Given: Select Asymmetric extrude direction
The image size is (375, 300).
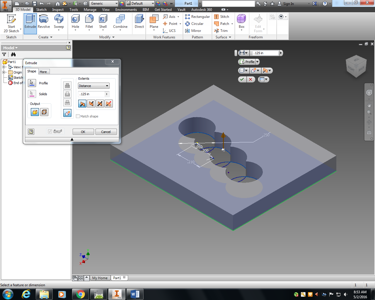Looking at the screenshot, I should 109,103.
